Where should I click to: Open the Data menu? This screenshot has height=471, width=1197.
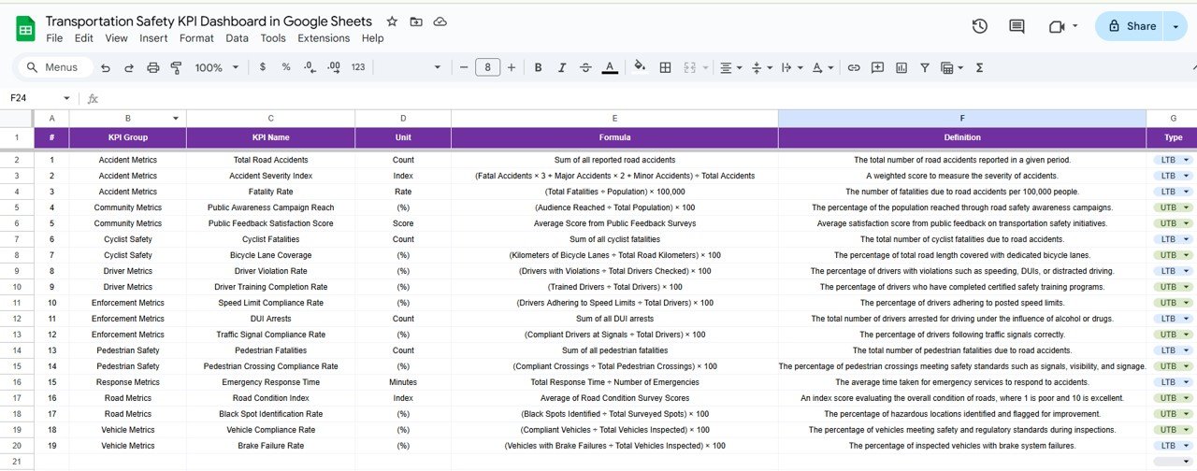(x=238, y=38)
